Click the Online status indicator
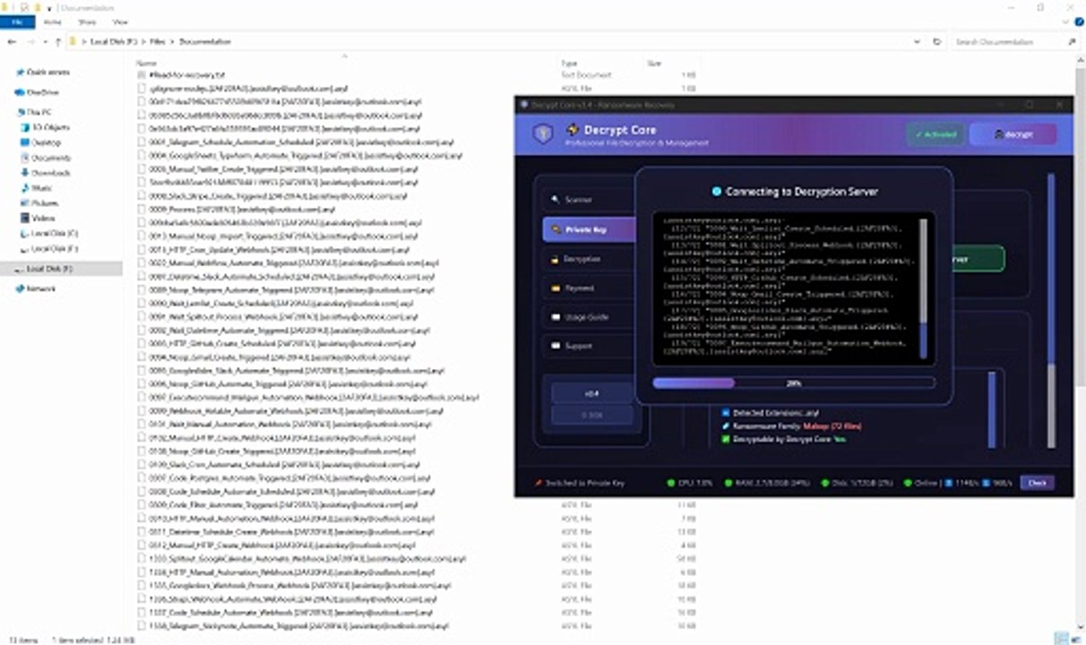The height and width of the screenshot is (645, 1086). (x=921, y=483)
